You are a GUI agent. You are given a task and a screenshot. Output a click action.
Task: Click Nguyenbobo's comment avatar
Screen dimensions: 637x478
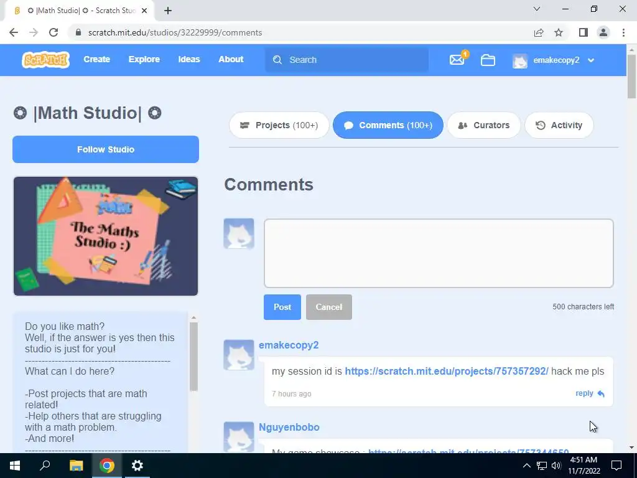(x=239, y=437)
